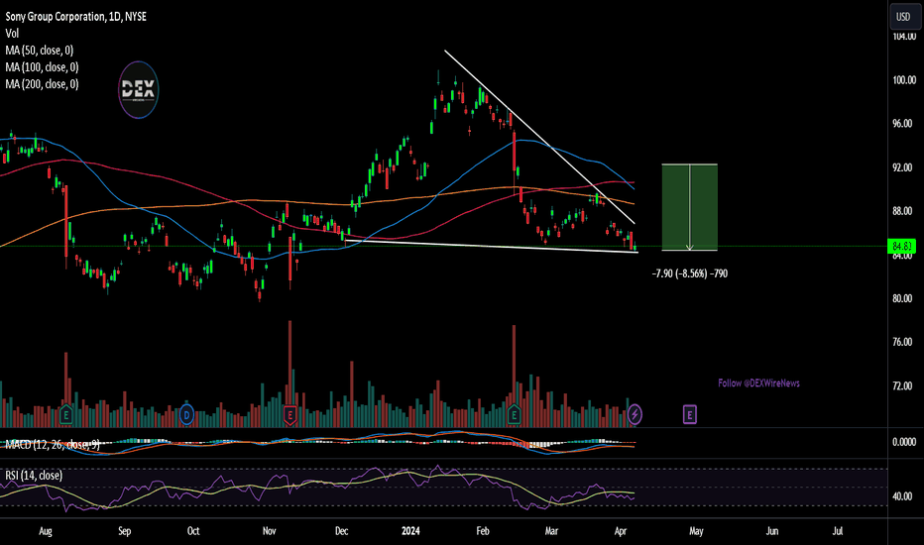Click the Apr label on time axis
This screenshot has width=924, height=545.
(x=620, y=531)
